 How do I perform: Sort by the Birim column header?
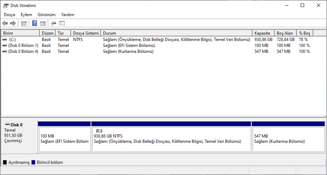20,33
